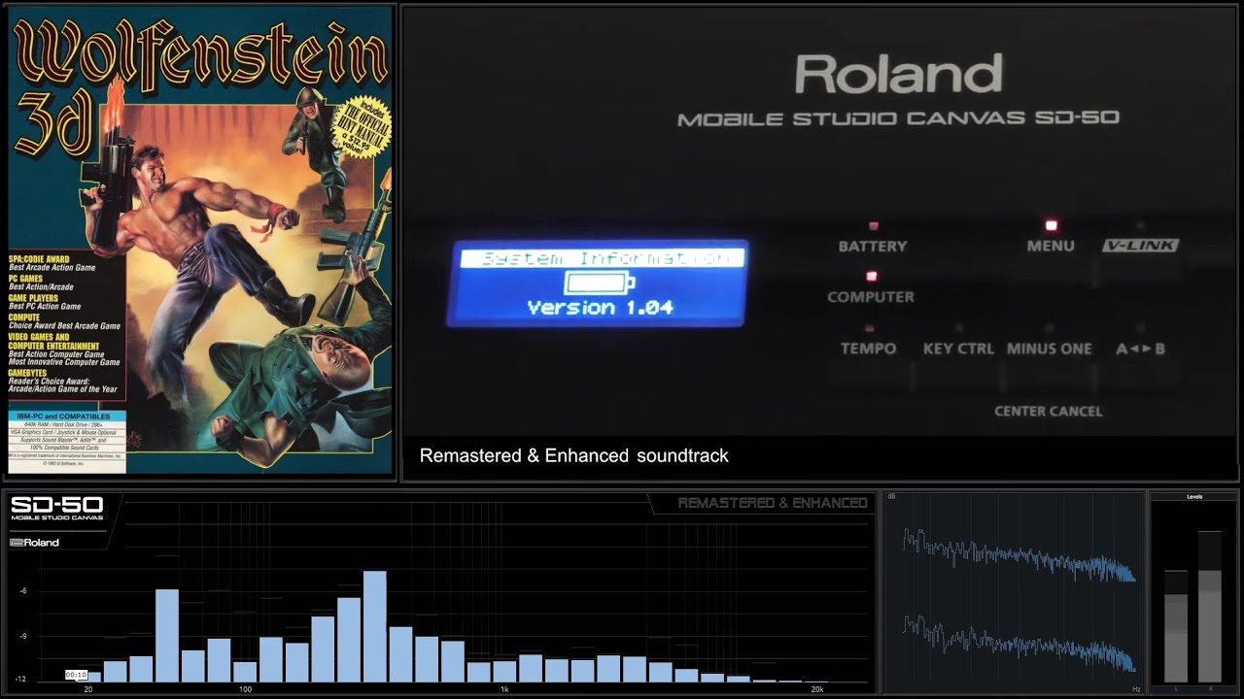Image resolution: width=1244 pixels, height=699 pixels.
Task: Select the KEY CTRL control label
Action: click(958, 349)
